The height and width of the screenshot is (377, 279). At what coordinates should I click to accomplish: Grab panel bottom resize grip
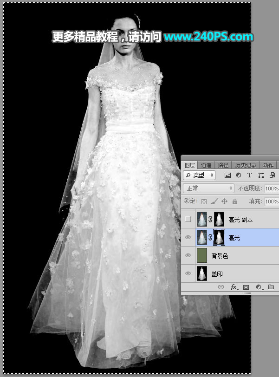pos(246,293)
